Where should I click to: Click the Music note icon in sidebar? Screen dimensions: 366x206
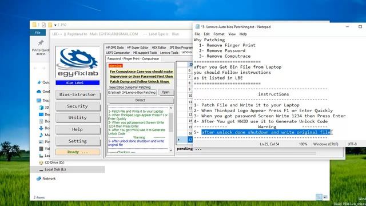41,135
